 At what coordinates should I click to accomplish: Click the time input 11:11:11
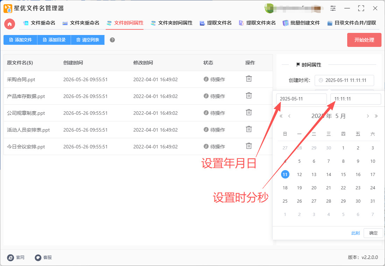point(356,99)
